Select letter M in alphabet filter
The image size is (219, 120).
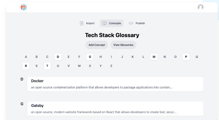pos(154,57)
